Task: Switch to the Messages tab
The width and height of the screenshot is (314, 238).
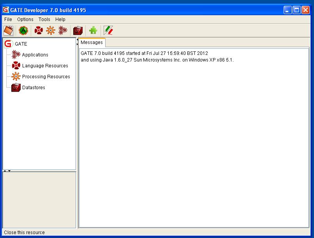Action: [92, 42]
